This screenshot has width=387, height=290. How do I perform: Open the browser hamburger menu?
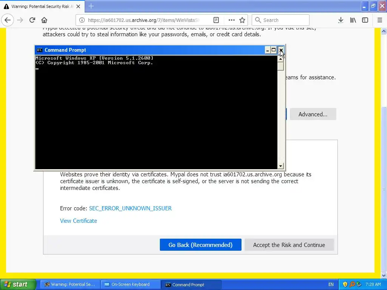coord(380,20)
